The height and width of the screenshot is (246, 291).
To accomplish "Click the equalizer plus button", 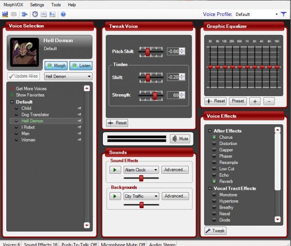I will pos(255,101).
